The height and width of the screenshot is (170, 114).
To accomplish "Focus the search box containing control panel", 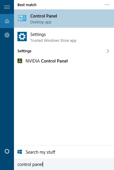I will (64, 164).
